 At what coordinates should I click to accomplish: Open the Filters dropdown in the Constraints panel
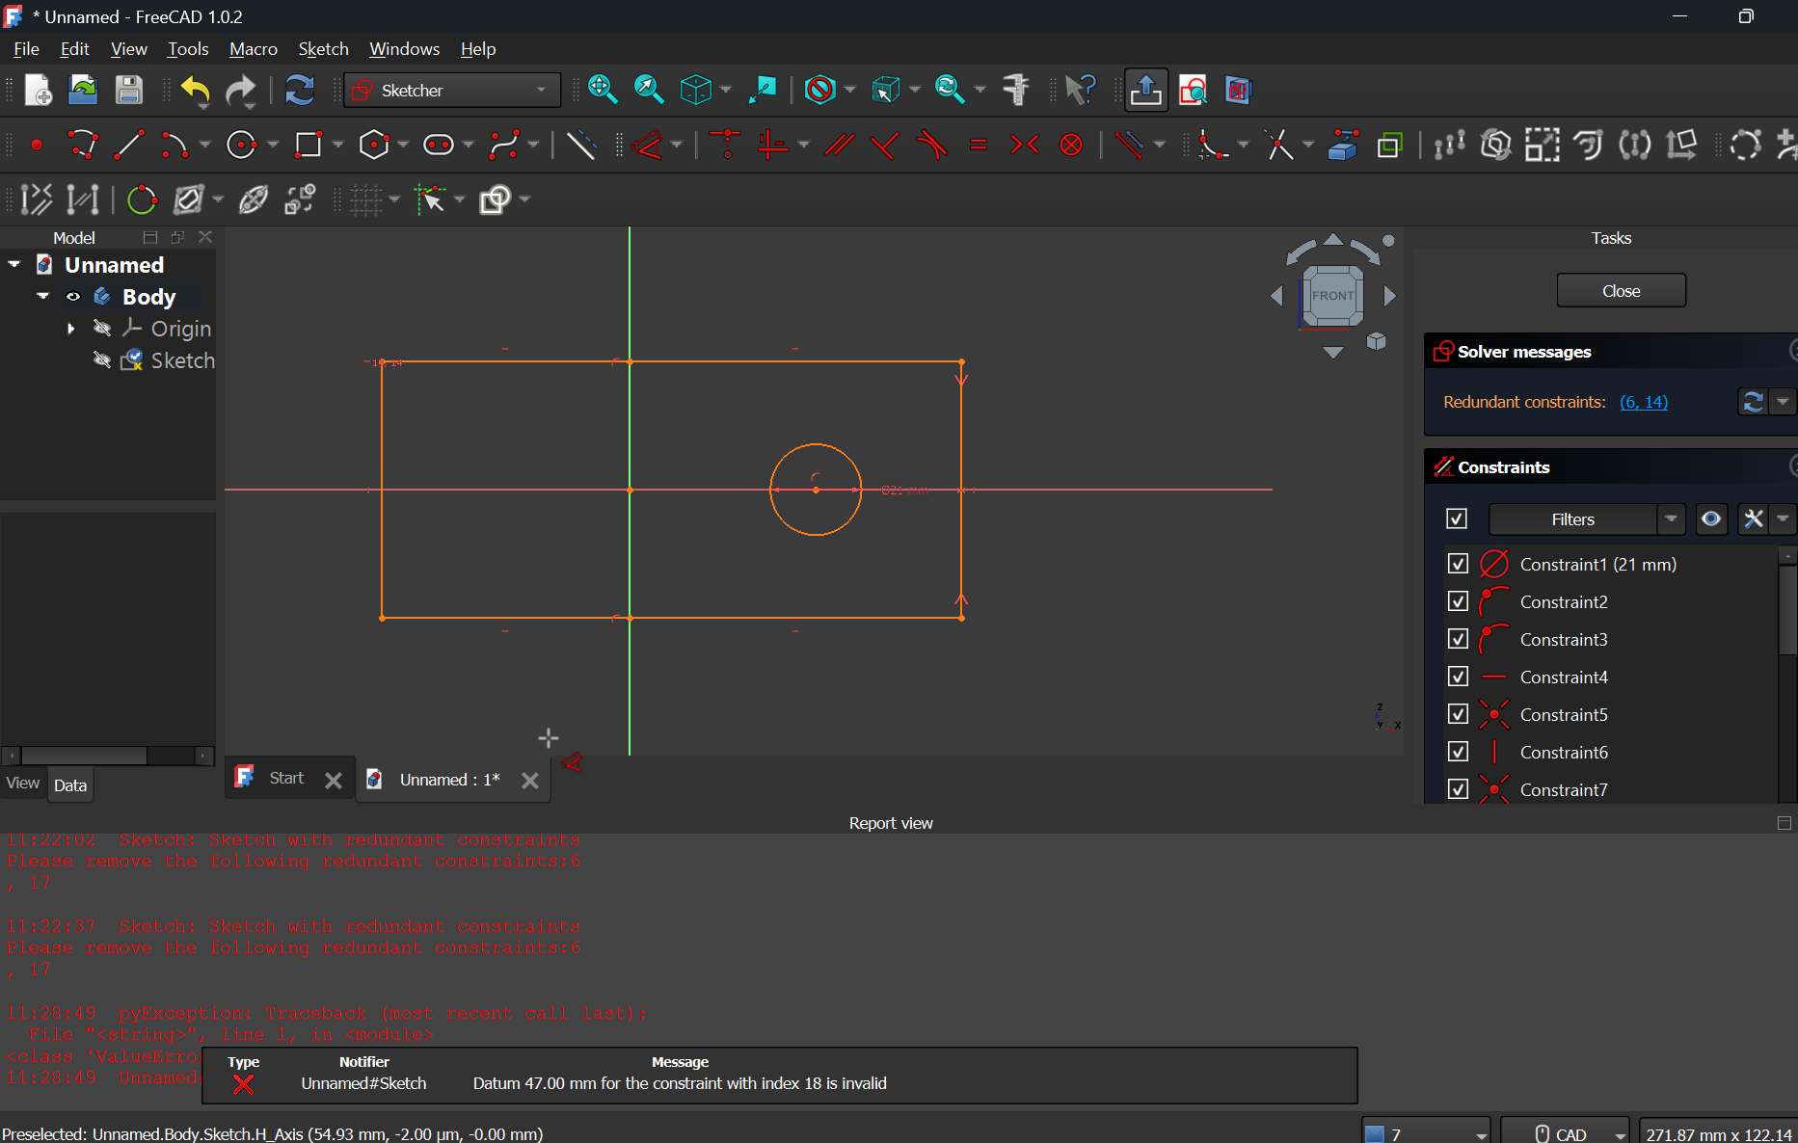[x=1671, y=519]
